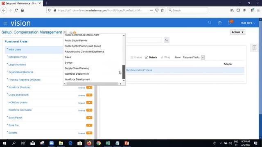Click the Firefox reload page button
Image resolution: width=262 pixels, height=147 pixels.
click(16, 10)
